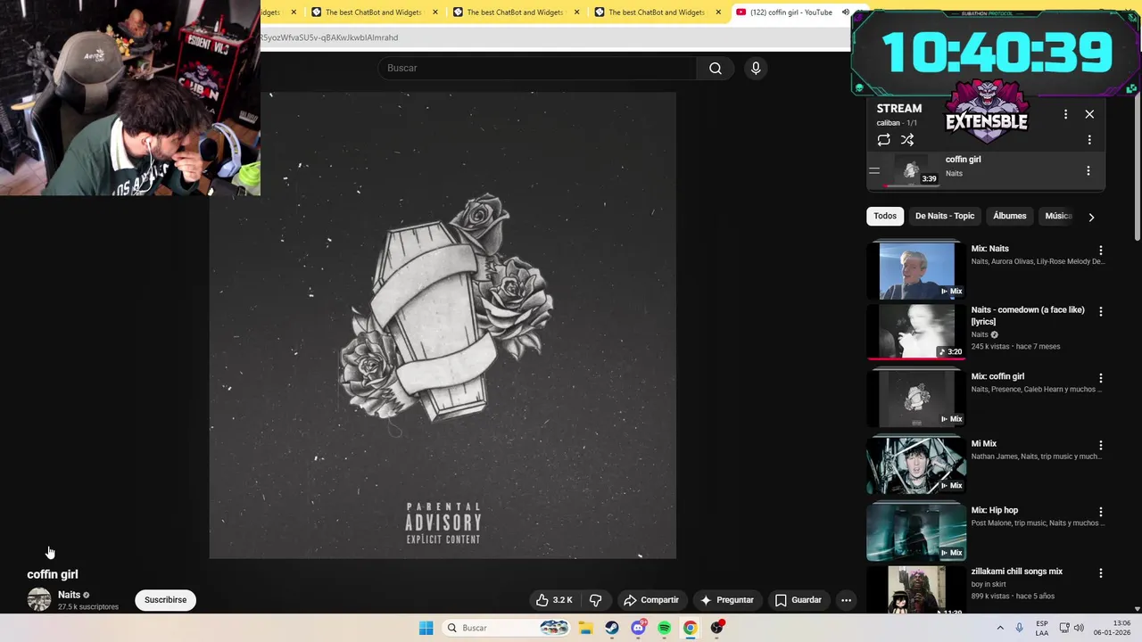Open Spotify from taskbar

click(x=664, y=628)
